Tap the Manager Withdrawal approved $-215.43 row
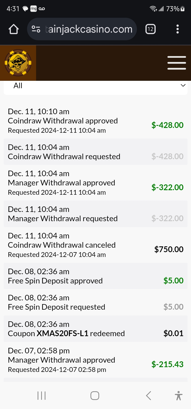This screenshot has width=191, height=409. tap(95, 364)
